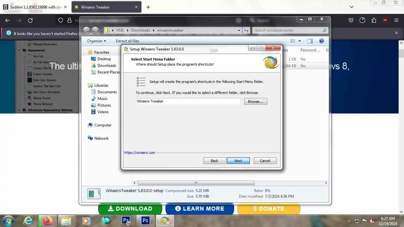
Task: Open Firefox list all tabs chevron
Action: tap(352, 7)
